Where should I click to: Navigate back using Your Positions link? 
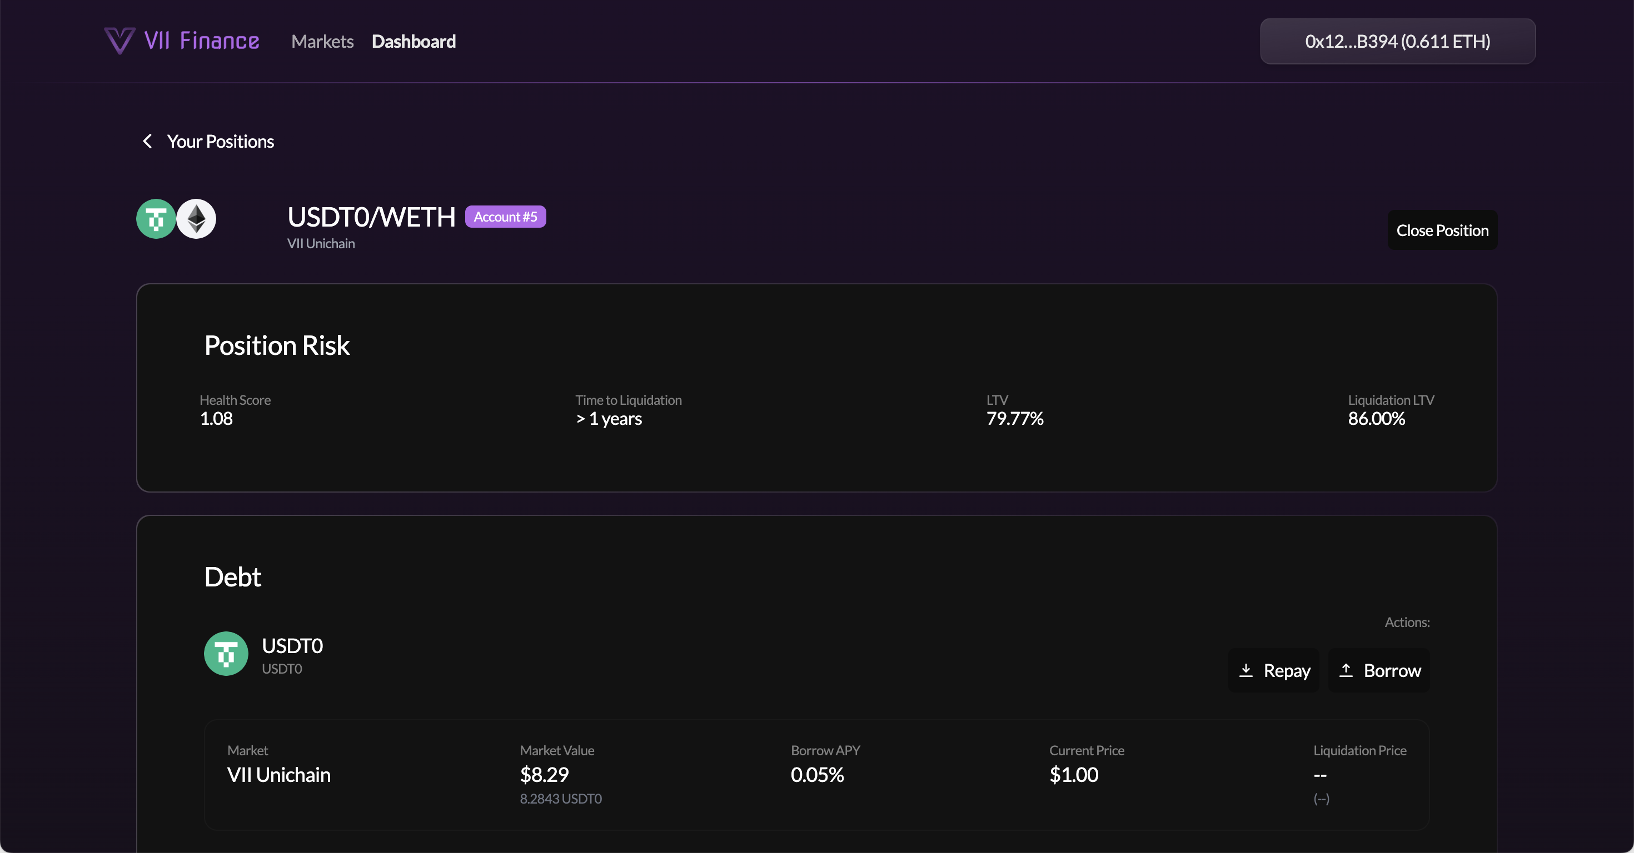pyautogui.click(x=220, y=141)
